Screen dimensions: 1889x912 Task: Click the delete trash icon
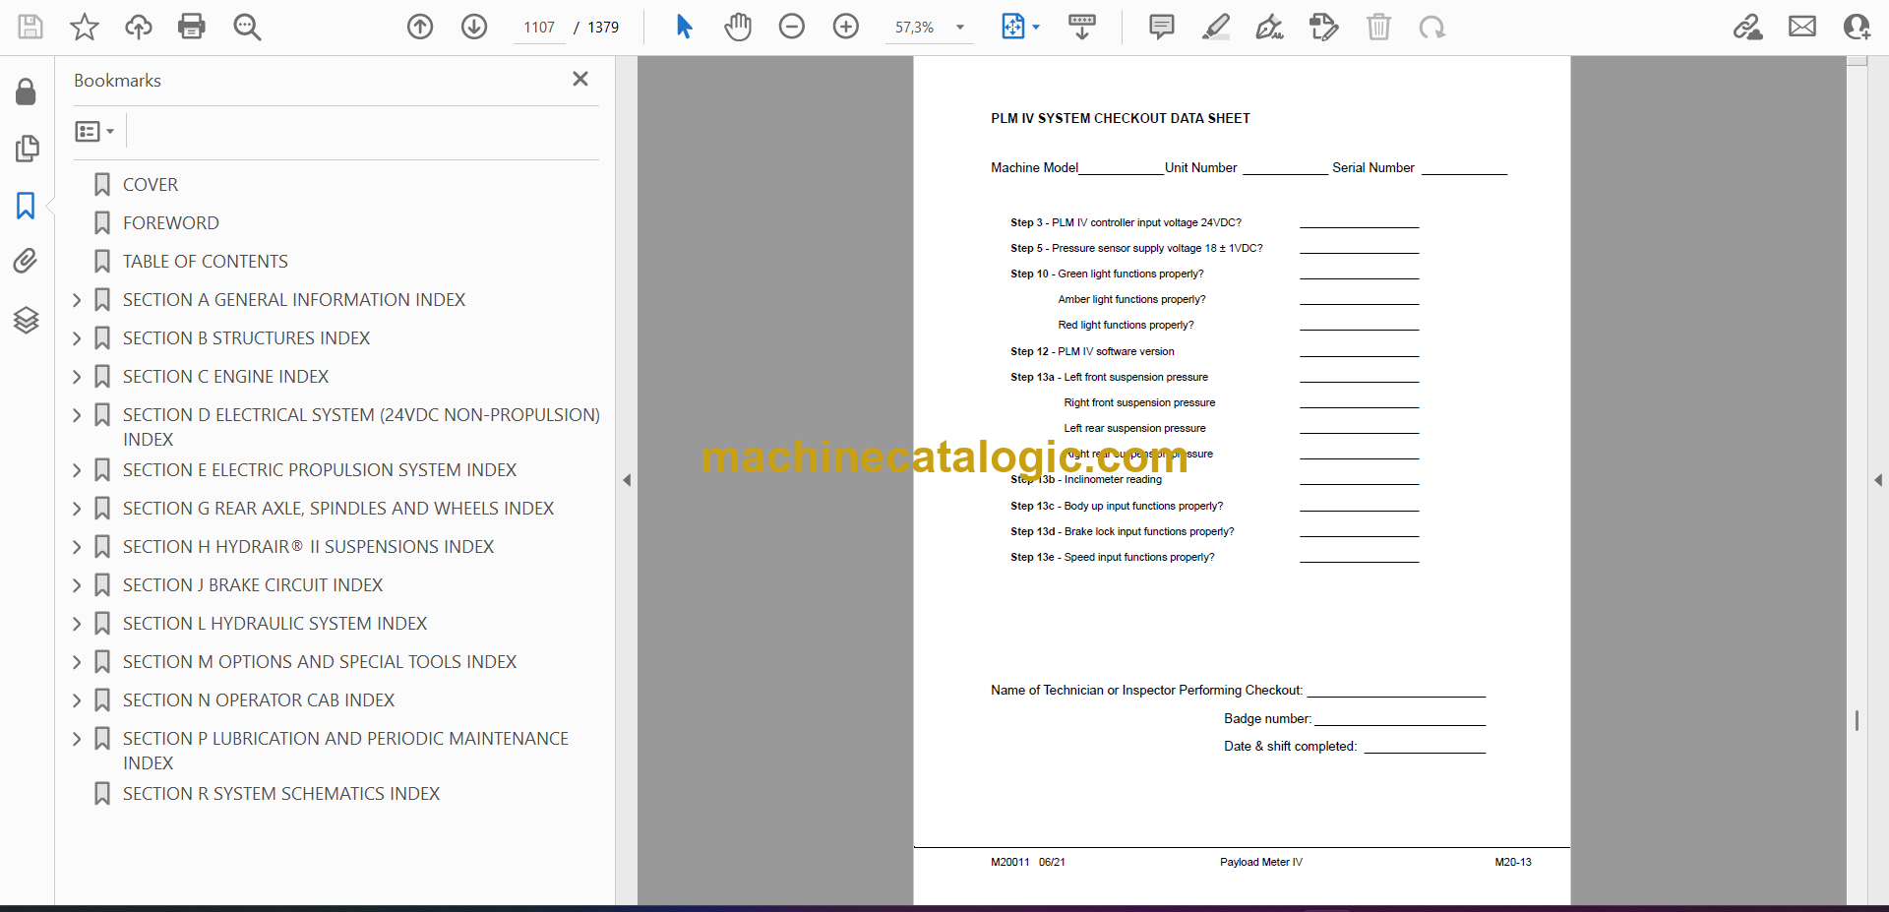[1378, 27]
